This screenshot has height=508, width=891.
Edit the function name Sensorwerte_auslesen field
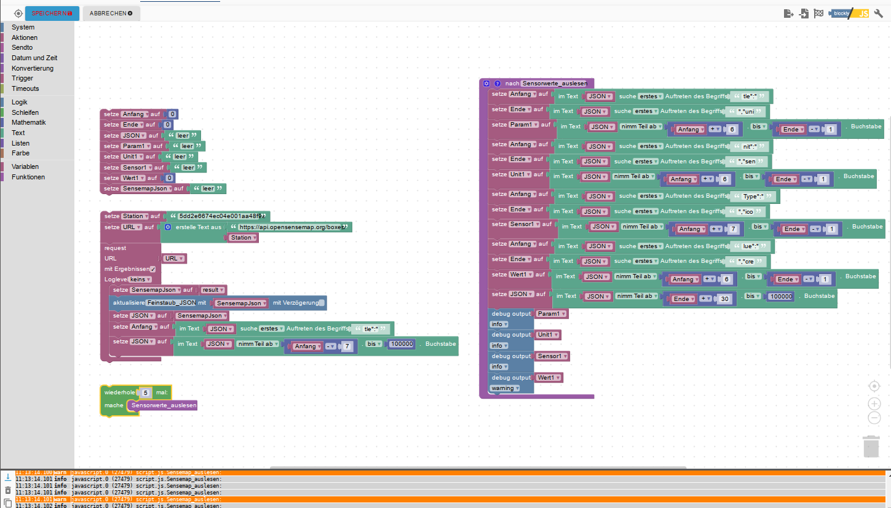[555, 84]
